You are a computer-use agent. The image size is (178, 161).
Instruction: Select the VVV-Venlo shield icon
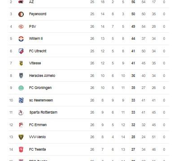[21, 137]
